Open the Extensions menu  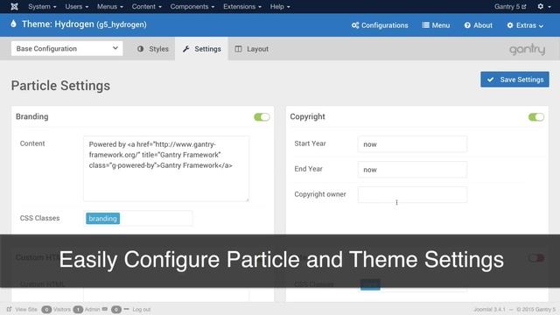(x=242, y=6)
